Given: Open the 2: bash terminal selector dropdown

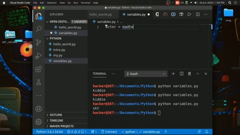Looking at the screenshot, I should coord(146,74).
